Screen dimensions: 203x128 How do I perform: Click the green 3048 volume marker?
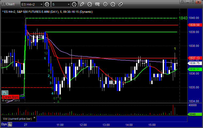pos(194,114)
